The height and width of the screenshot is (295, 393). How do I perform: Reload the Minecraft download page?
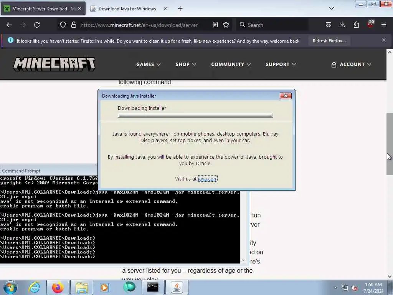coord(37,25)
